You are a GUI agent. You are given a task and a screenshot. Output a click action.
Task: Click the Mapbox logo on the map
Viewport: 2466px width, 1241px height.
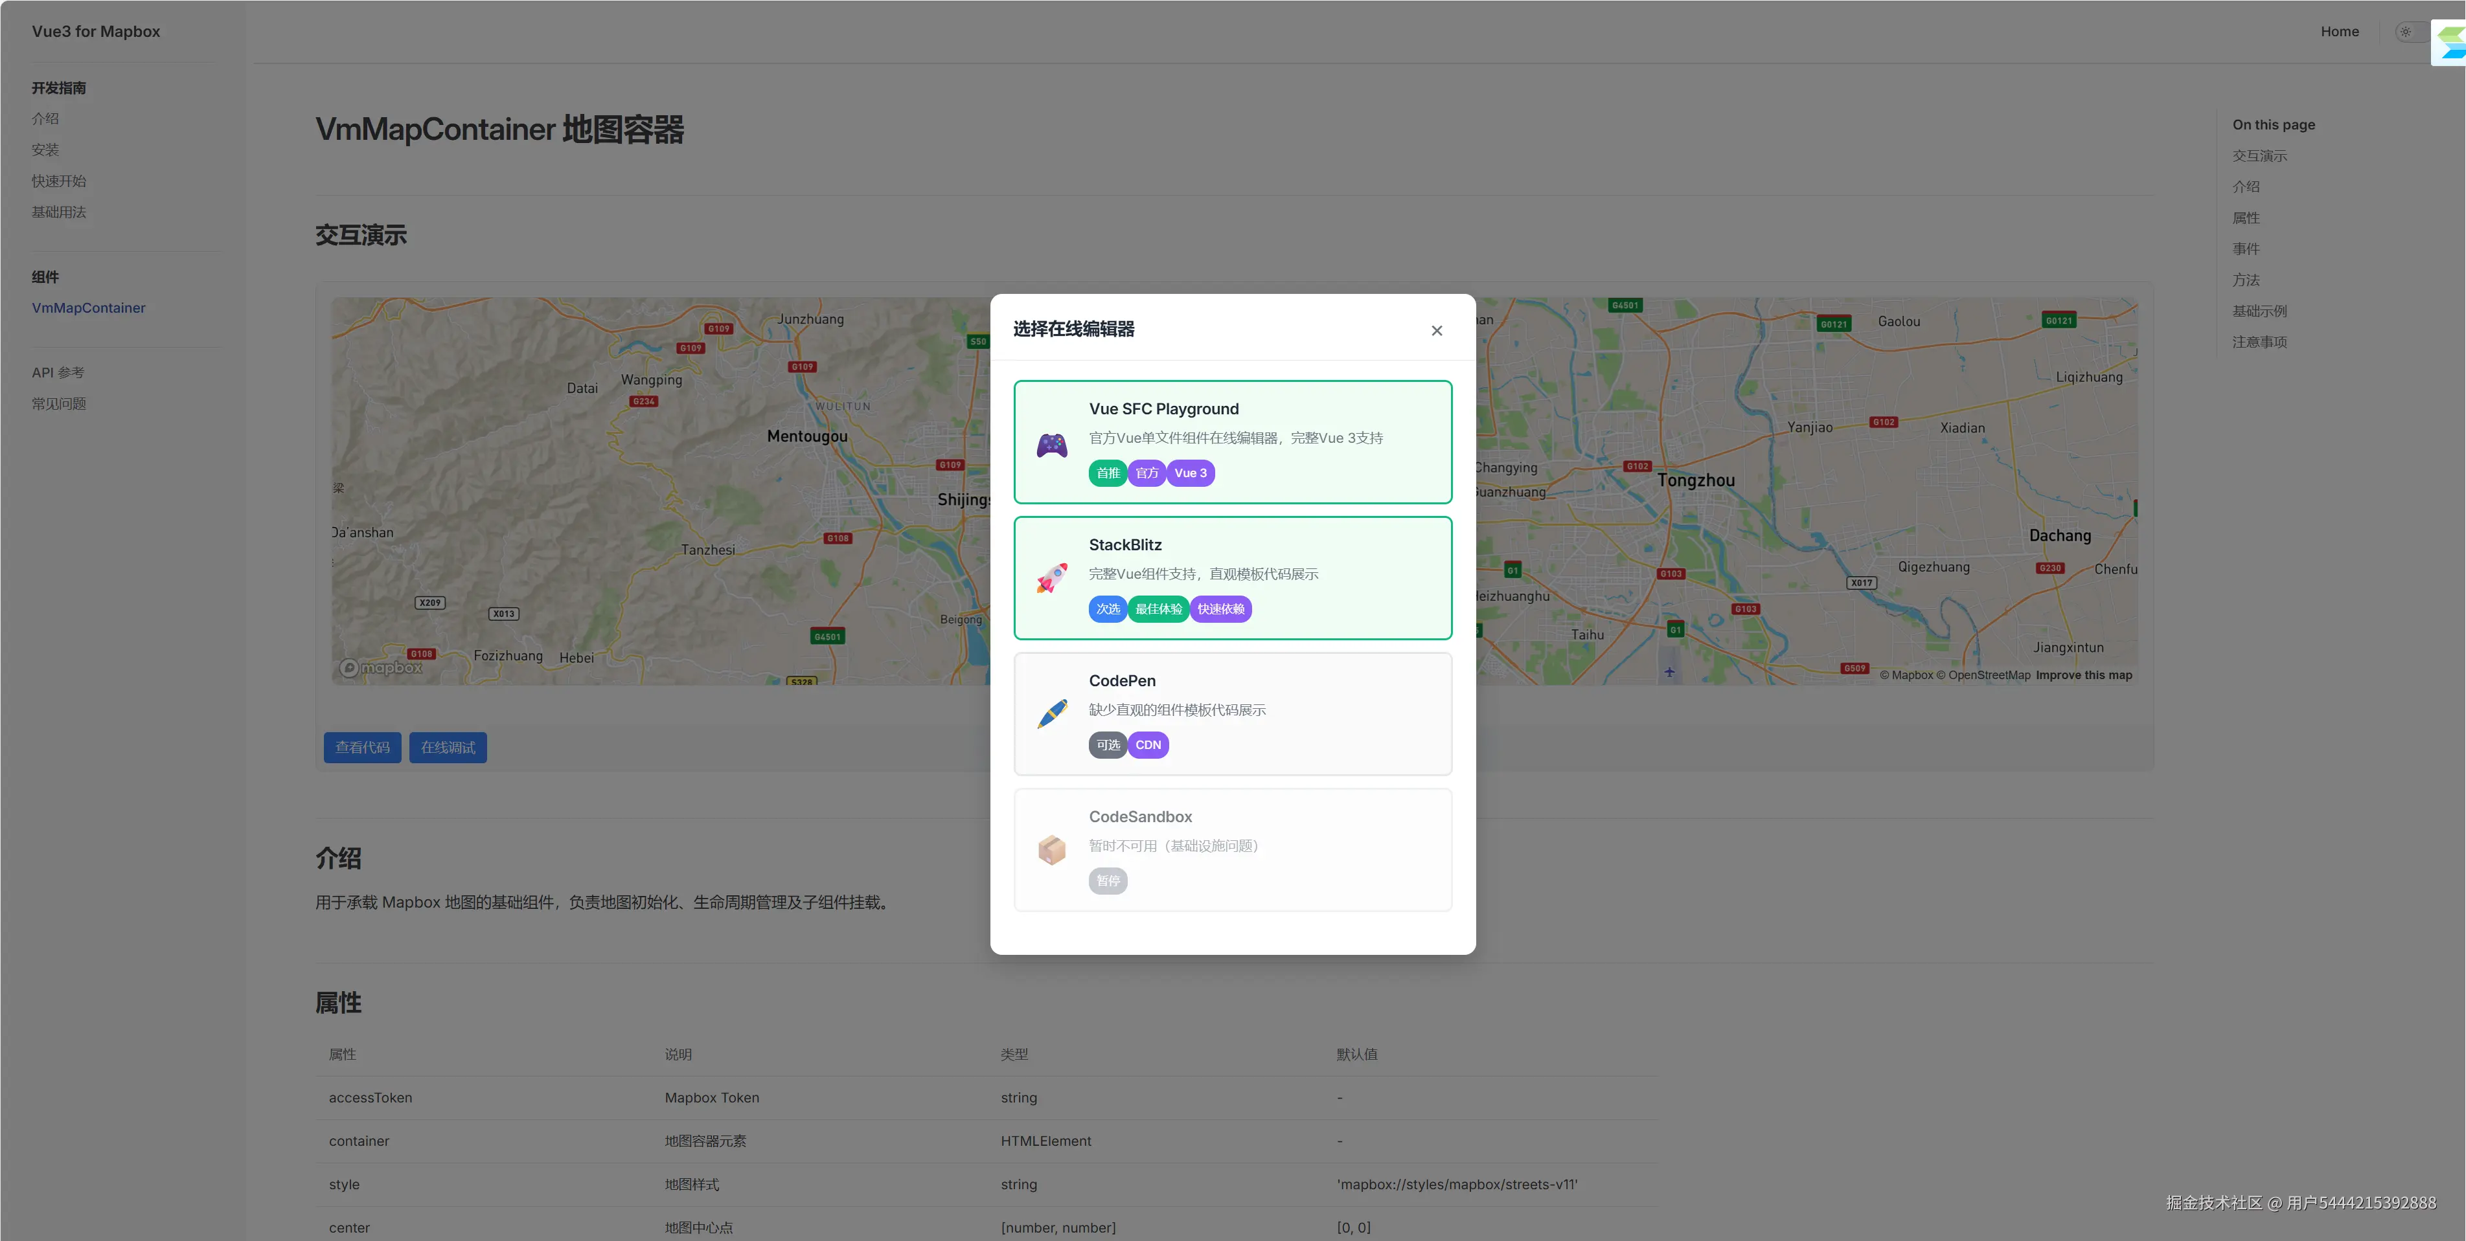(x=381, y=668)
